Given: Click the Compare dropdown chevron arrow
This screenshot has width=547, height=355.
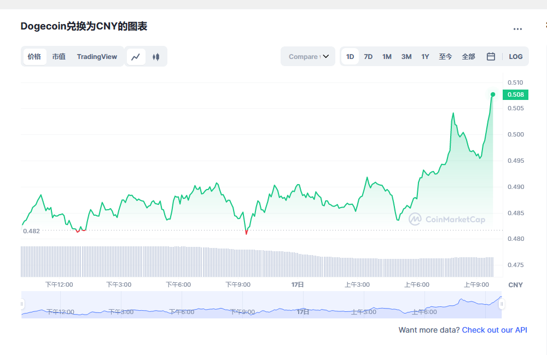Looking at the screenshot, I should [x=326, y=57].
